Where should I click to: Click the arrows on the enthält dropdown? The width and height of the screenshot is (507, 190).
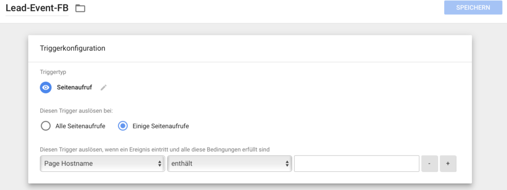tap(287, 163)
